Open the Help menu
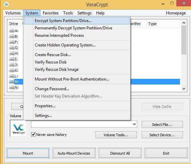The image size is (191, 164). point(100,13)
